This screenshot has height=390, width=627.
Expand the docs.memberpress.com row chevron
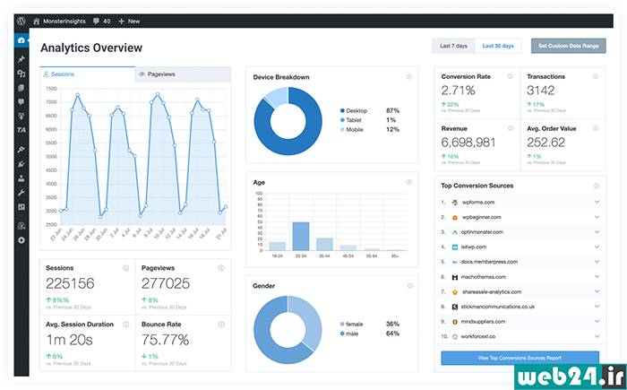click(597, 262)
